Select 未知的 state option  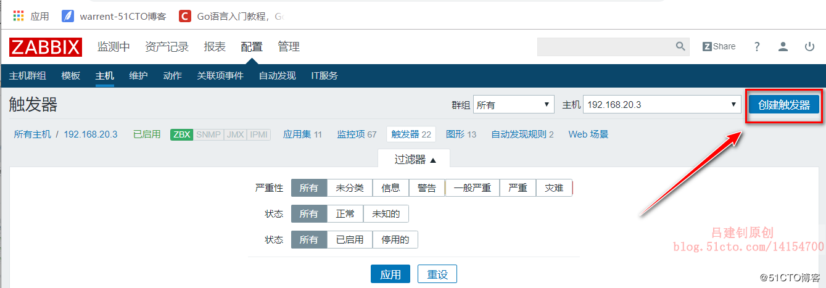pos(386,214)
